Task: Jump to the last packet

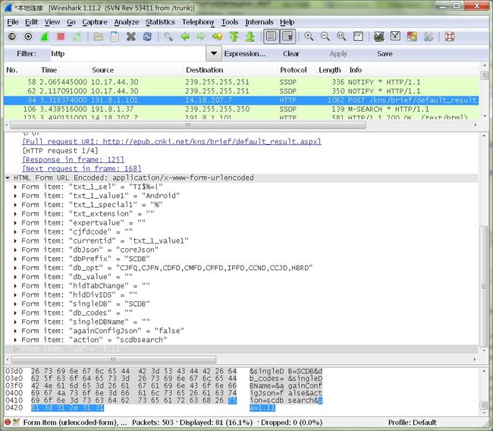Action: [x=250, y=37]
